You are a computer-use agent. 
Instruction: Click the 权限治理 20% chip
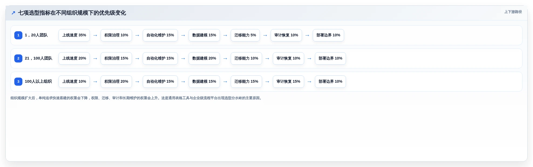click(x=116, y=82)
